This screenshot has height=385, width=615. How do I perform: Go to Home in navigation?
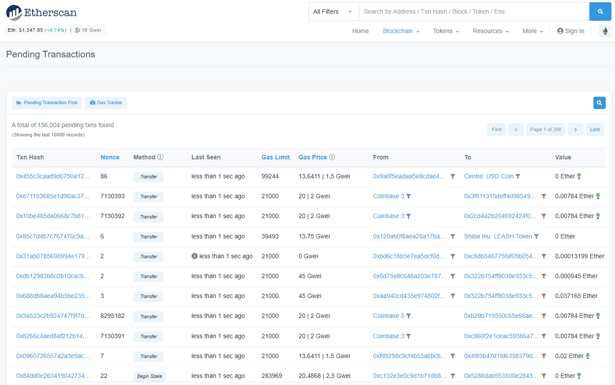(360, 31)
